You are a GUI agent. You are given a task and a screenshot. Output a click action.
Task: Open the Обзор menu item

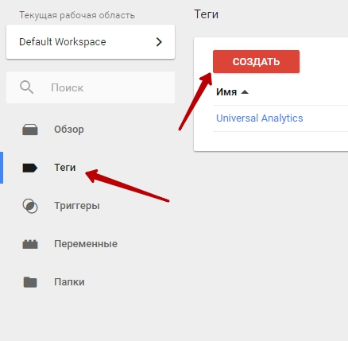[69, 130]
